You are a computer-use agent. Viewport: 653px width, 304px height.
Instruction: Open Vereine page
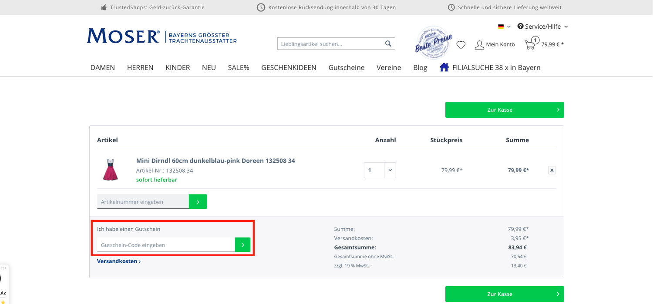[389, 67]
